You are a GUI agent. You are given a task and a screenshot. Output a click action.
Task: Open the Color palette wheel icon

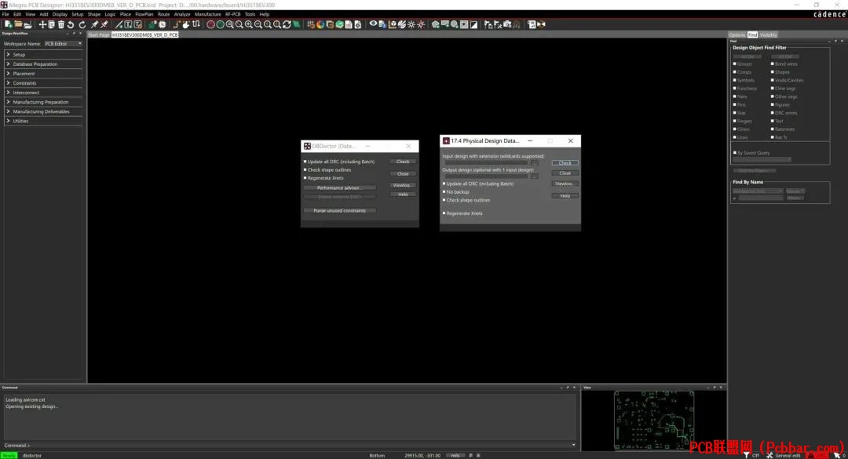pos(320,24)
